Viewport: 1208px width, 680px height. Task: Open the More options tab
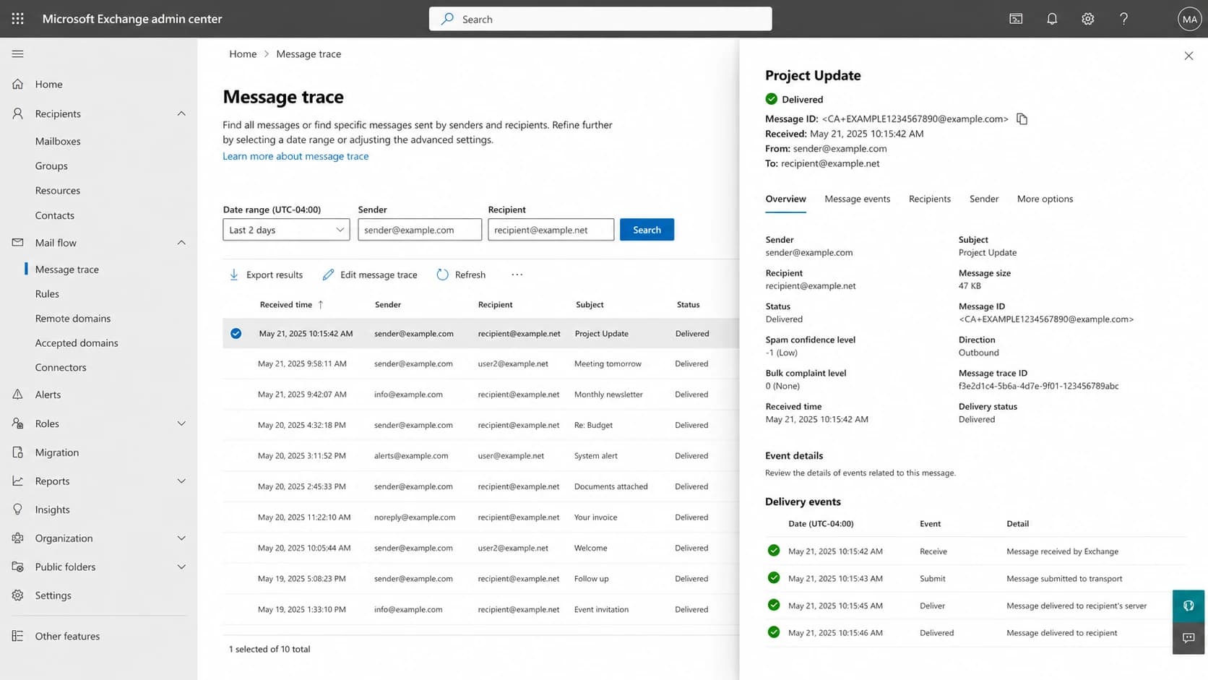coord(1045,199)
